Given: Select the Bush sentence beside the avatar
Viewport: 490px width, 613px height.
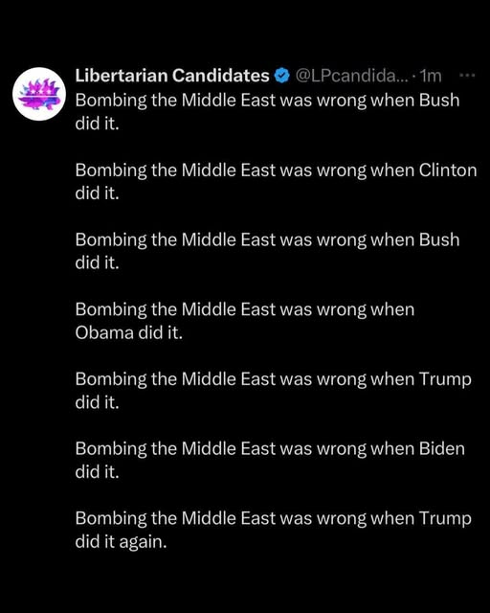Looking at the screenshot, I should click(x=267, y=112).
